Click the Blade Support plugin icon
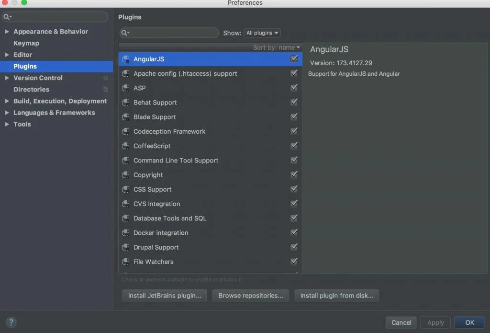This screenshot has height=333, width=490. tap(126, 117)
